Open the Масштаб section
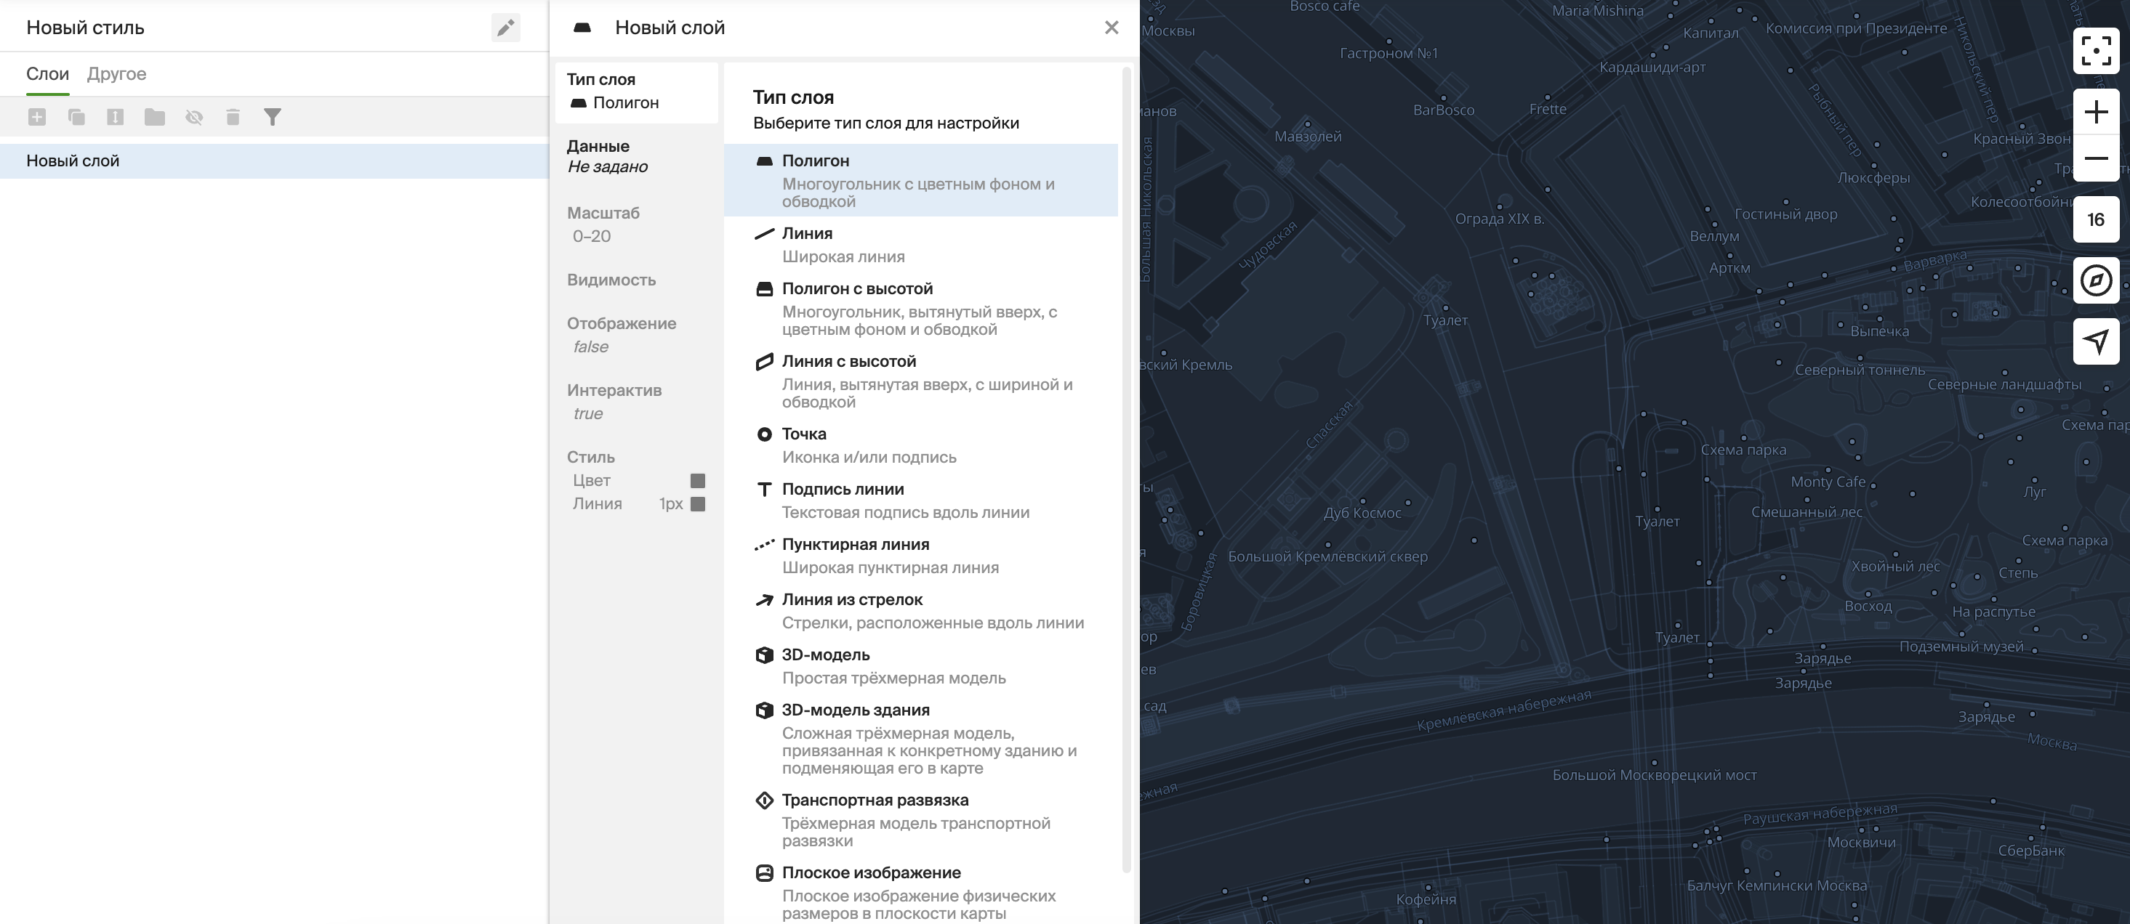 (636, 224)
